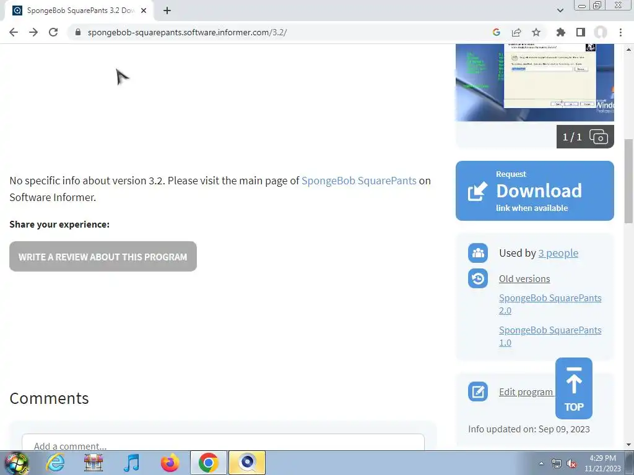Viewport: 634px width, 475px height.
Task: Open SpongeBob SquarePants main page link
Action: (x=358, y=181)
